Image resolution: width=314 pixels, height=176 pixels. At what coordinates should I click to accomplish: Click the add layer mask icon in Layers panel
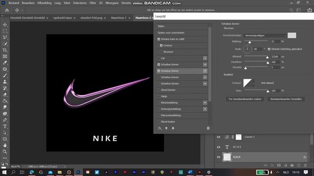[x=279, y=165]
